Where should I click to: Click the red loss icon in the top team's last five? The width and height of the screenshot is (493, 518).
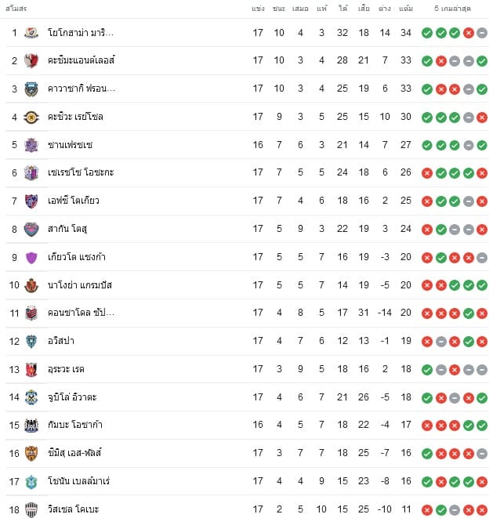(468, 33)
